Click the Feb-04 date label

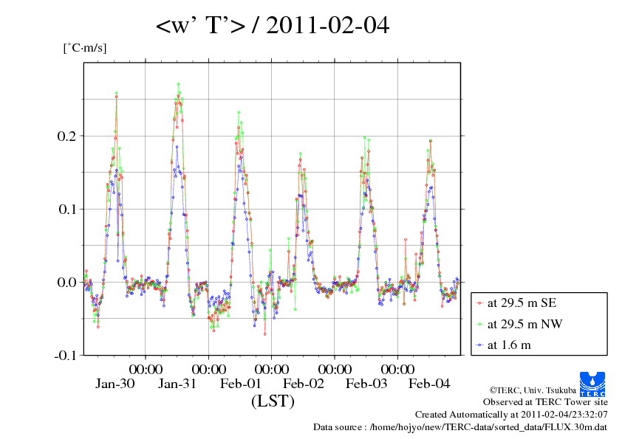click(429, 384)
